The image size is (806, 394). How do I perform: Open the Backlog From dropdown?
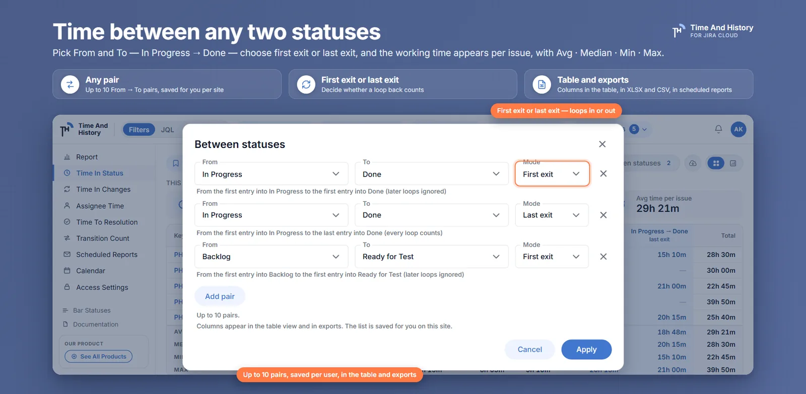pos(272,257)
